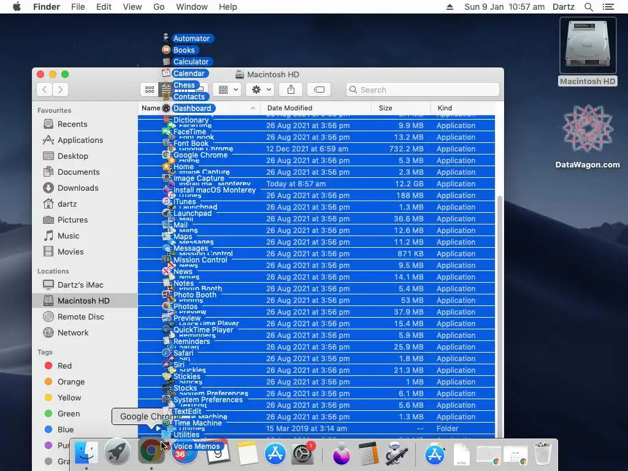Click the Dartz user name in menu bar

pyautogui.click(x=564, y=7)
